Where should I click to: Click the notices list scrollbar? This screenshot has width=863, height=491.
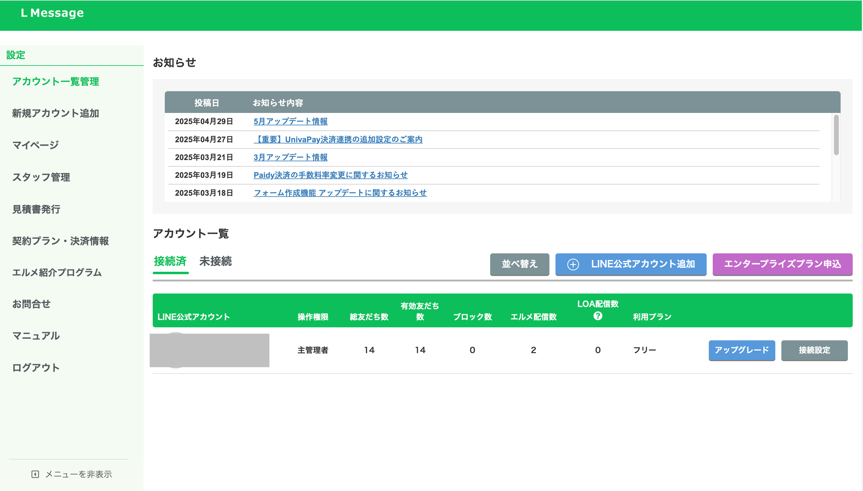pyautogui.click(x=836, y=135)
